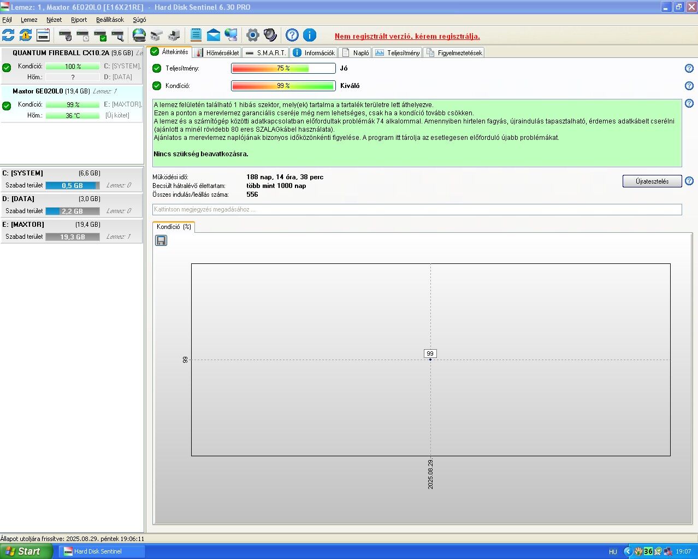The image size is (698, 559).
Task: Select the Kondíció (%) chart tab
Action: (x=174, y=227)
